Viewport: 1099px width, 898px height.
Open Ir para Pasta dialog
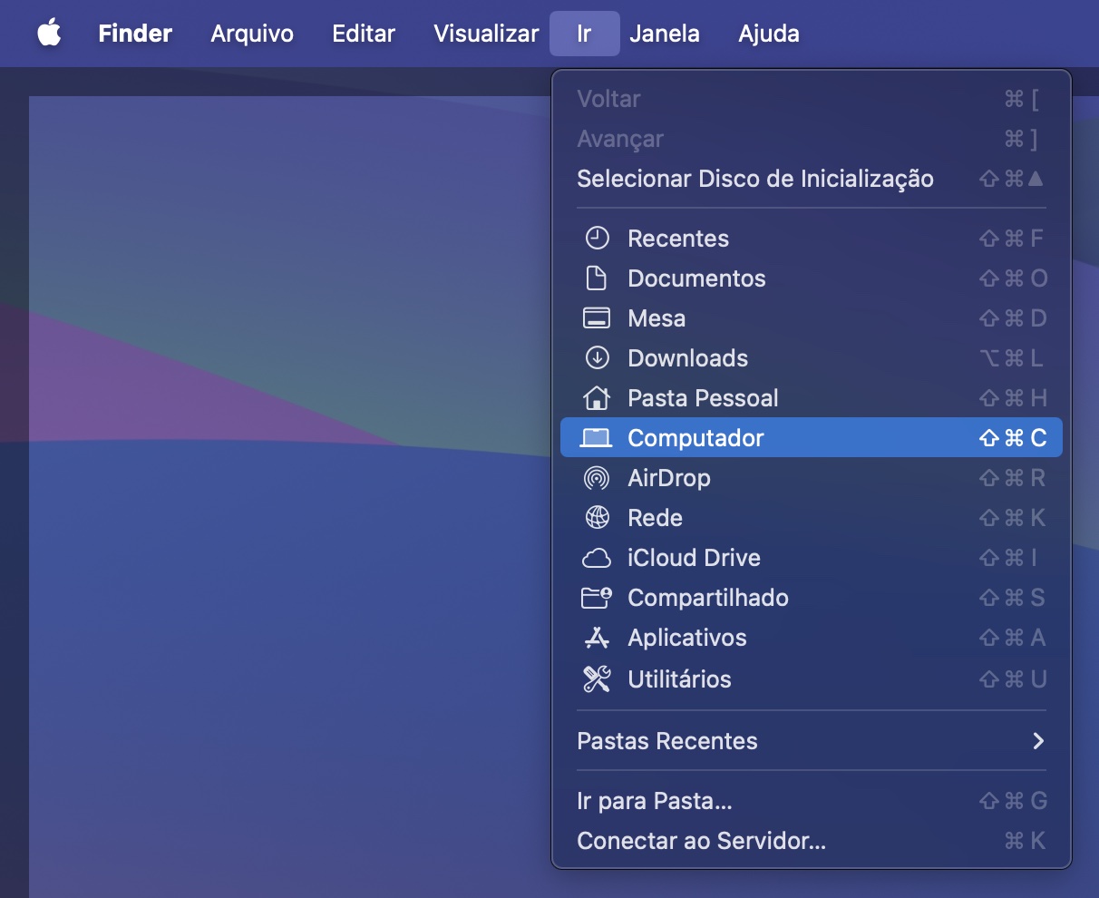point(655,800)
